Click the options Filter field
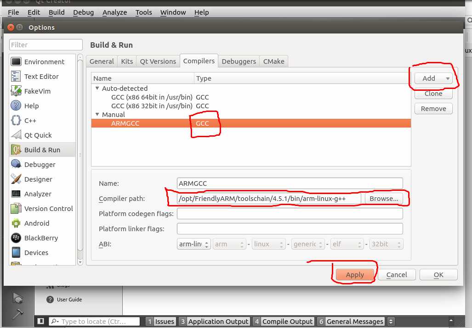This screenshot has width=472, height=328. click(x=46, y=45)
